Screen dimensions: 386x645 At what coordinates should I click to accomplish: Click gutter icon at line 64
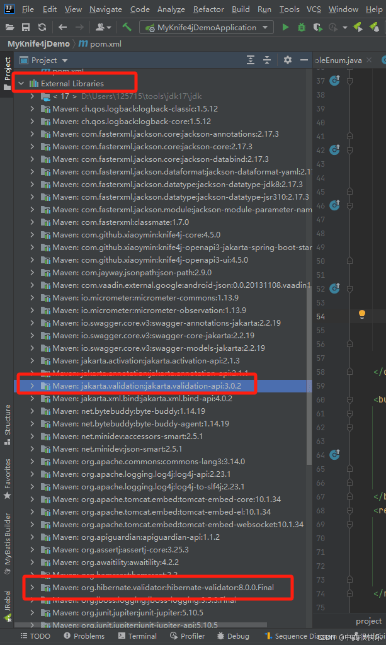point(334,454)
